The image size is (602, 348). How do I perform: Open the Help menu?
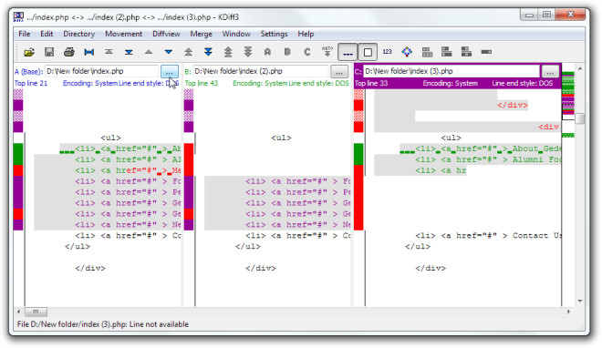[x=306, y=34]
